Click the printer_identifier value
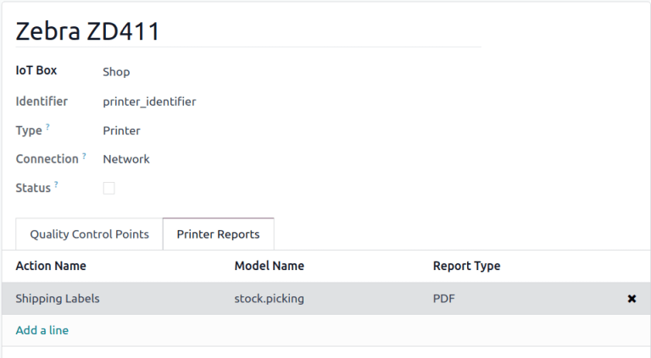Screen dimensions: 651x358 [149, 102]
